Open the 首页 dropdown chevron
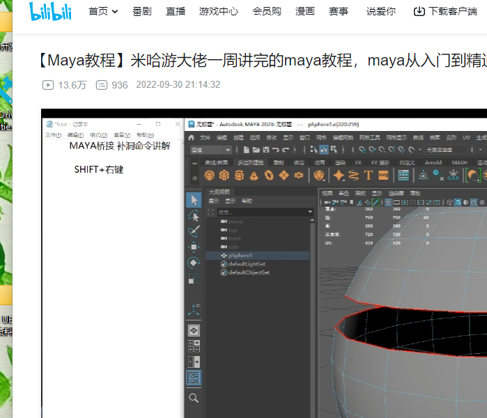This screenshot has height=418, width=487. (x=115, y=12)
